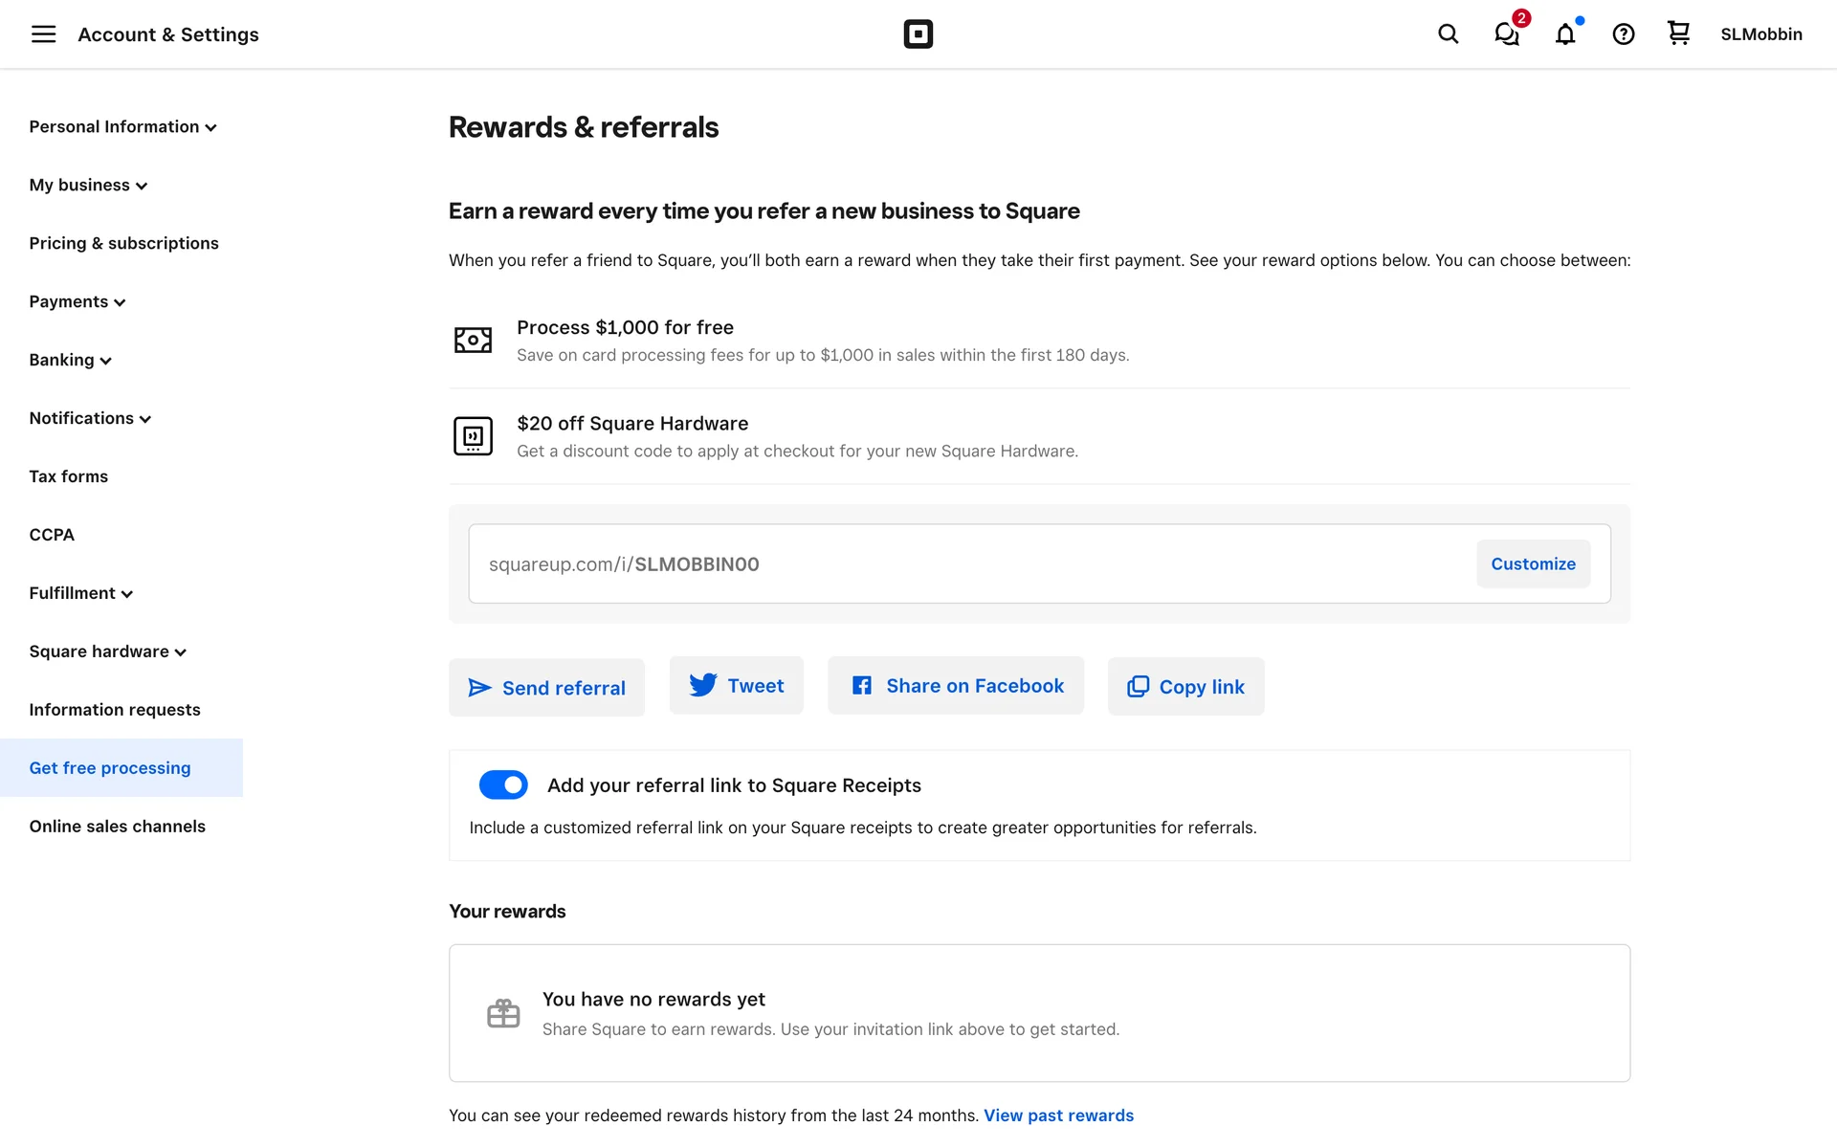
Task: Go to Tax forms page
Action: [68, 476]
